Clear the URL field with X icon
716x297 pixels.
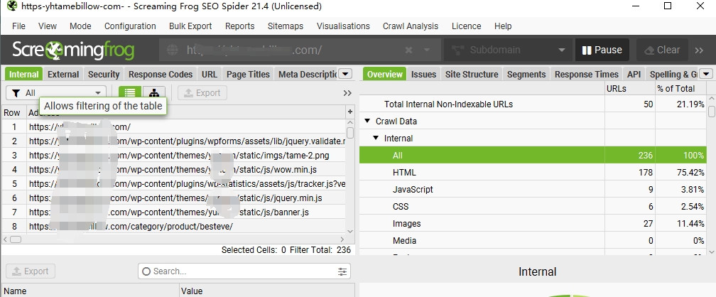pos(408,50)
